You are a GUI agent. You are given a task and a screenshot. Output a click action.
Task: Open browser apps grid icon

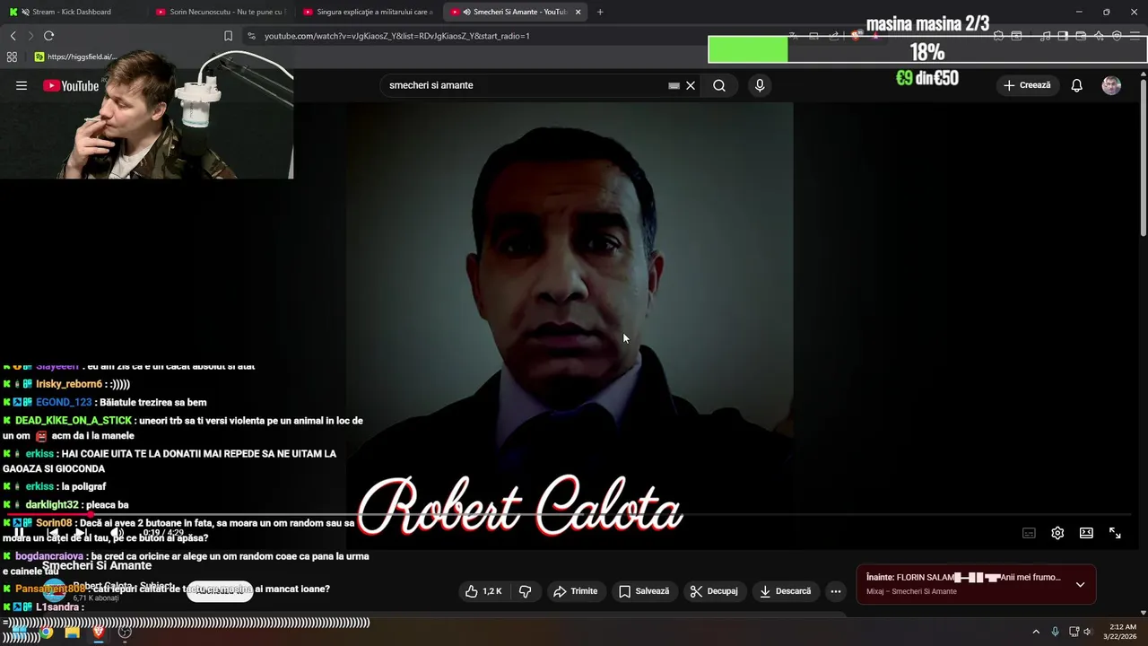click(12, 57)
